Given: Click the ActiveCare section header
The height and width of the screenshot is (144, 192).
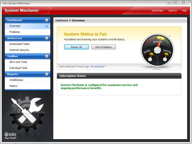Looking at the screenshot, I should click(x=27, y=38).
